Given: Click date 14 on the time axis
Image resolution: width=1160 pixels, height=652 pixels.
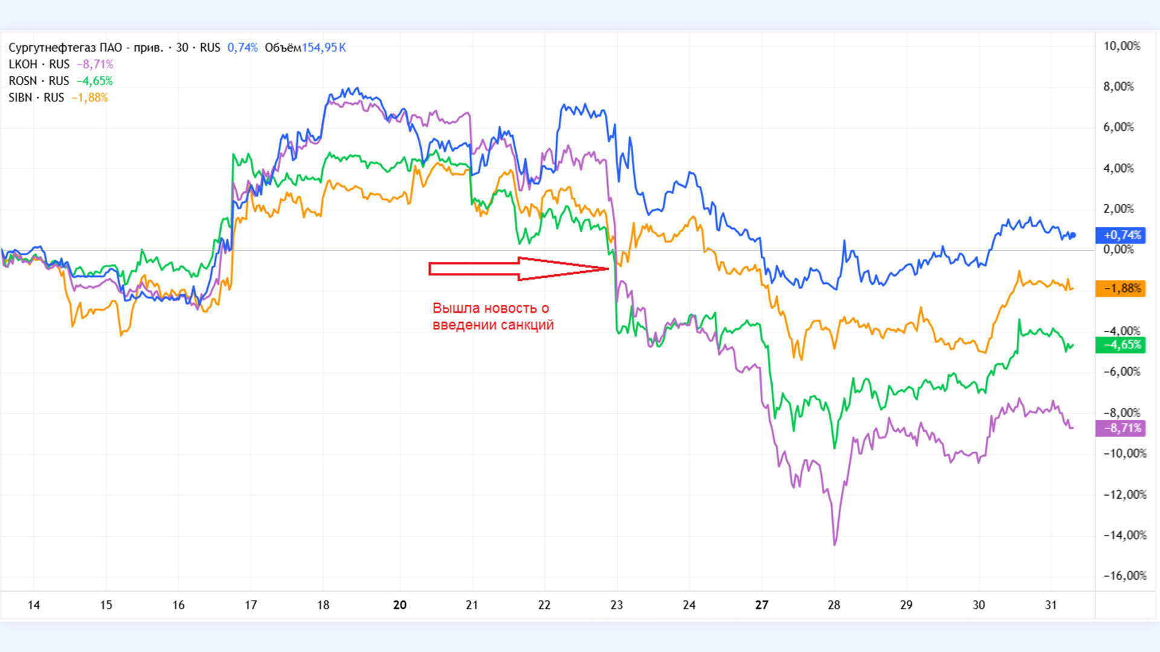Looking at the screenshot, I should pyautogui.click(x=34, y=605).
